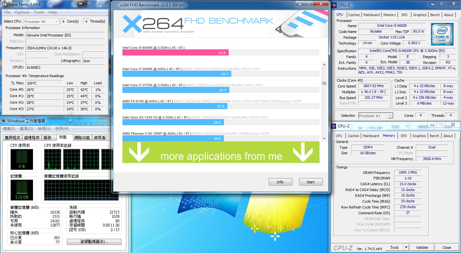Open the Help menu in Core Temp
The image size is (461, 253).
click(53, 12)
